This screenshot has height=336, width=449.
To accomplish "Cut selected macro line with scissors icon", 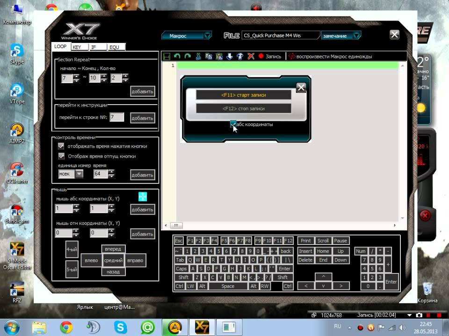I will tap(198, 56).
